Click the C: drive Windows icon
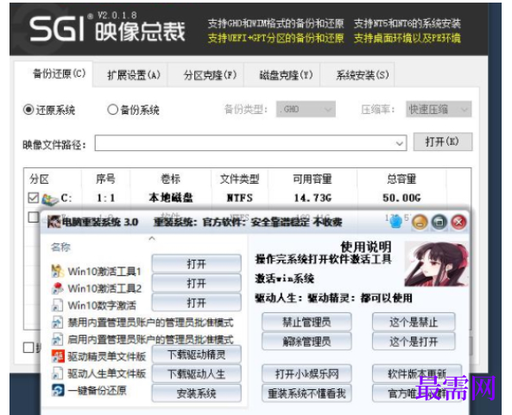Image resolution: width=512 pixels, height=415 pixels. (50, 199)
